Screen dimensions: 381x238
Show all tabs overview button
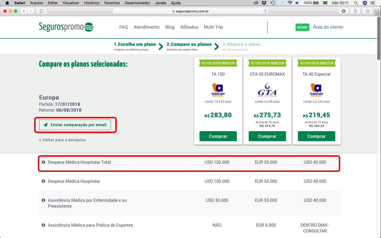[x=368, y=11]
